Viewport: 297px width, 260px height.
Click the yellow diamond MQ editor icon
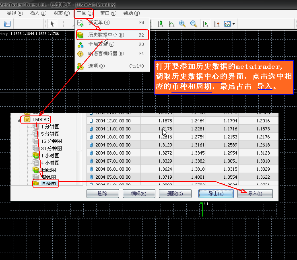pos(80,54)
